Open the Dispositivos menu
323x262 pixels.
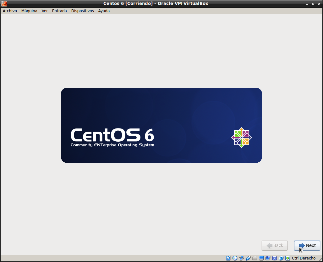pos(82,11)
